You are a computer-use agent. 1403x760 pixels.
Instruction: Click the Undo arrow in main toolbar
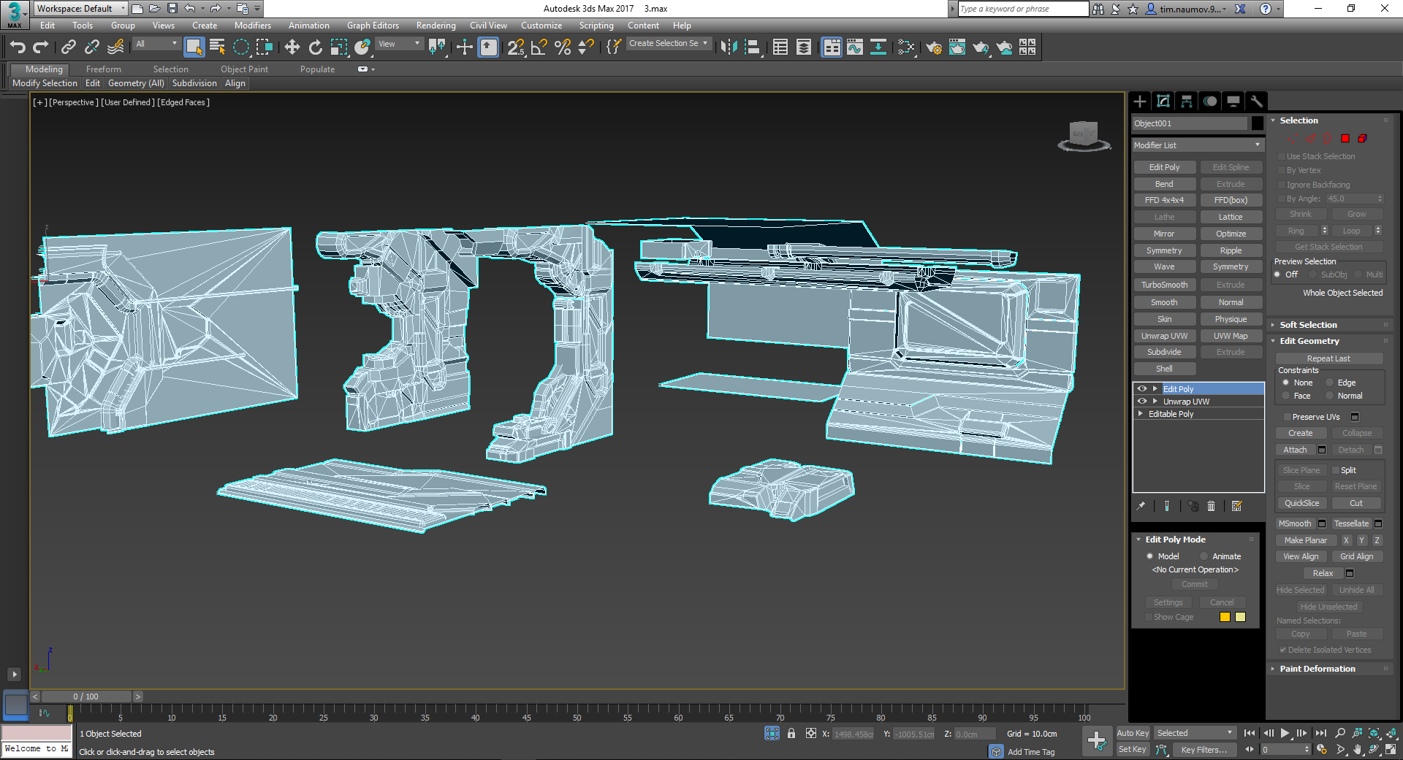click(18, 47)
